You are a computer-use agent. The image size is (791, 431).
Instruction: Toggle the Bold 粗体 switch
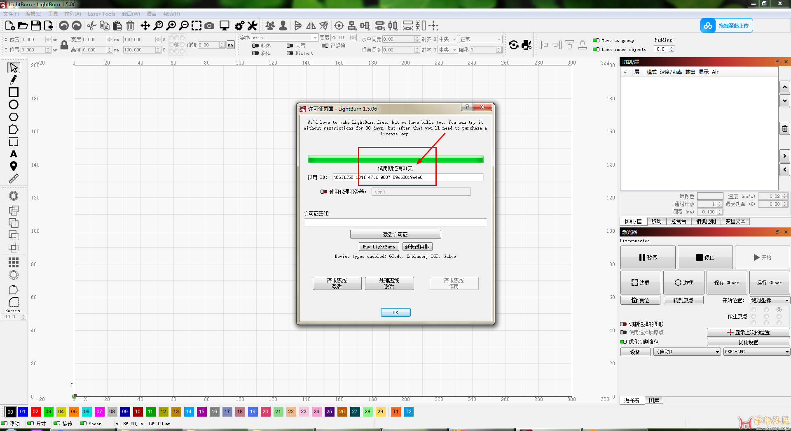click(255, 46)
